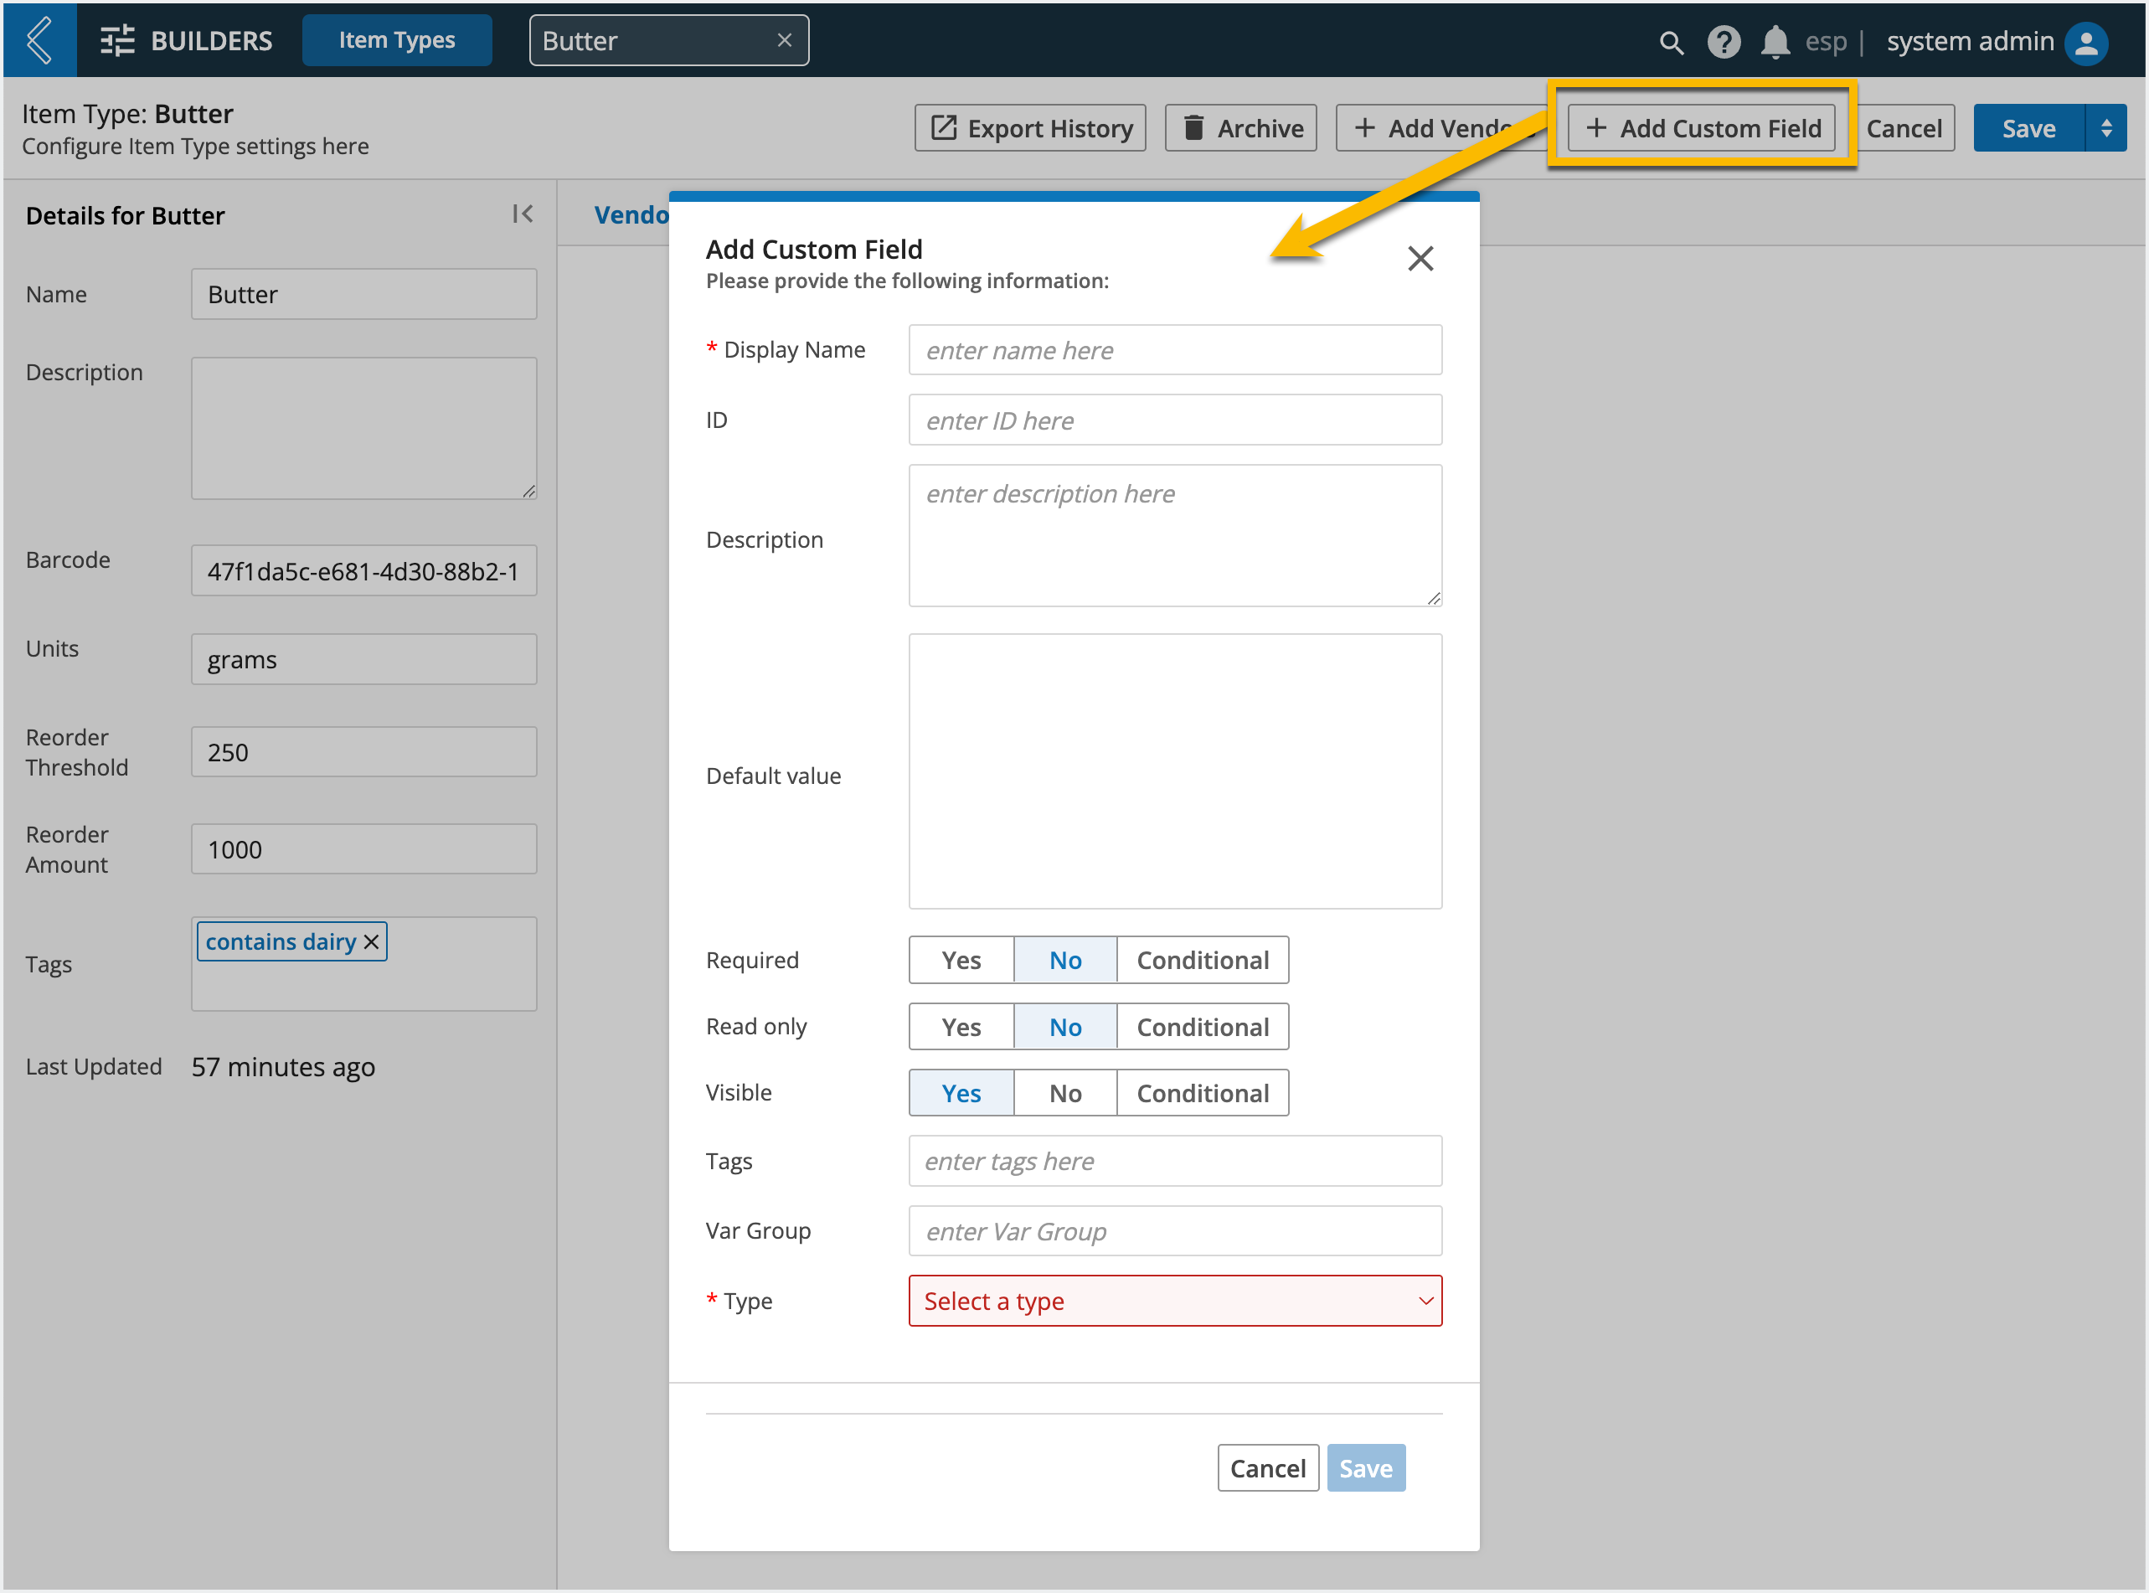Click the Reorder Amount field 1000
Screen dimensions: 2149x1593
pyautogui.click(x=363, y=848)
